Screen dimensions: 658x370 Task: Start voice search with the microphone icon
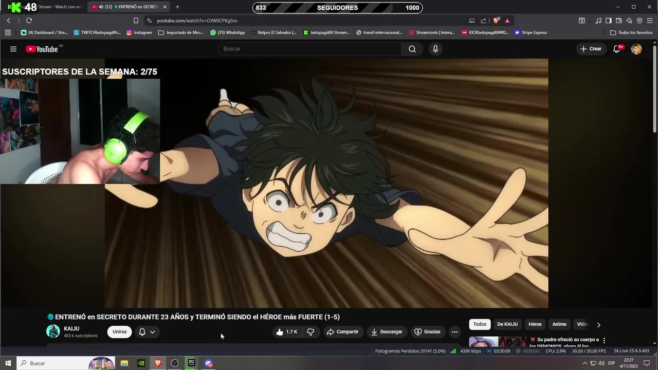coord(435,49)
